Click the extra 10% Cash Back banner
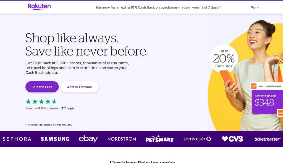283x163 pixels. click(158, 7)
